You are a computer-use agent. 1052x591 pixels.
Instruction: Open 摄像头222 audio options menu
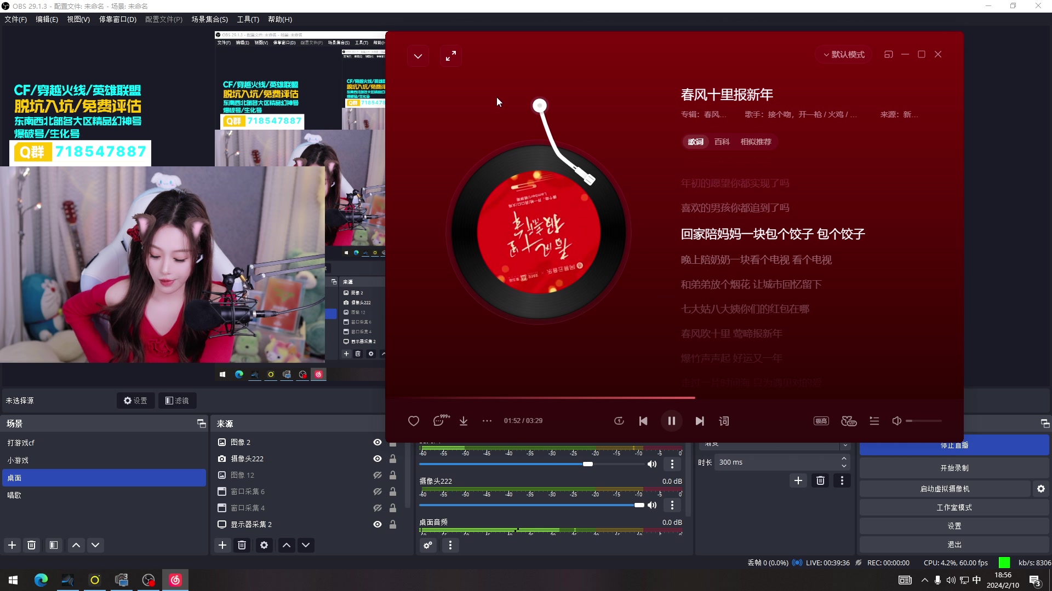click(672, 505)
